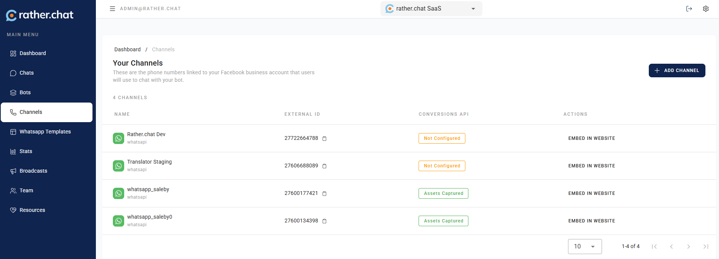Click the hamburger menu icon
Screen dimensions: 719x259
coord(112,9)
